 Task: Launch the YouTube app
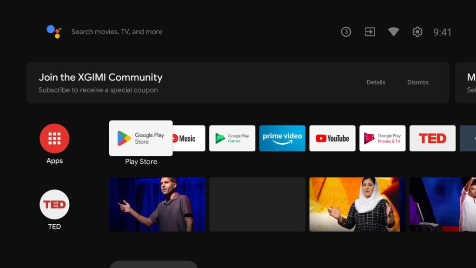coord(332,138)
